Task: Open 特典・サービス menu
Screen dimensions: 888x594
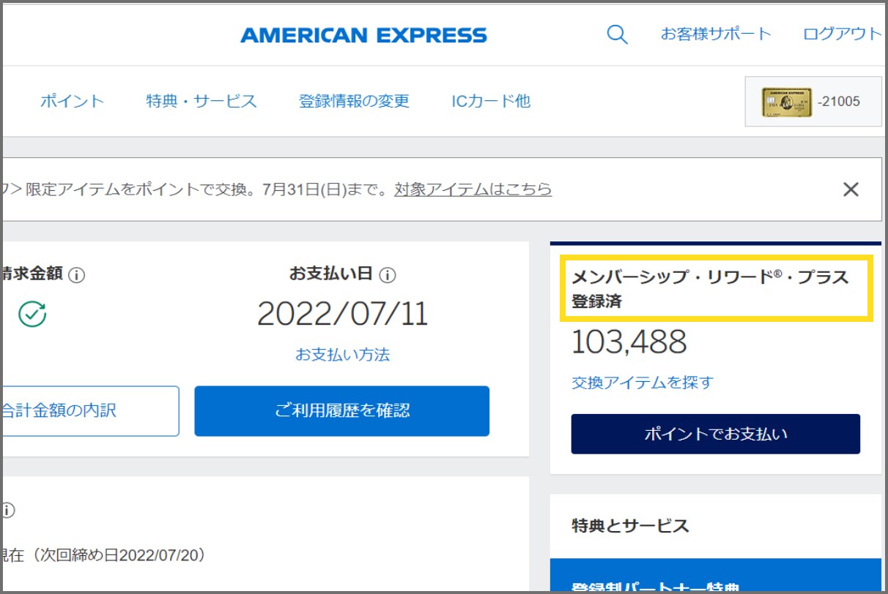Action: 201,101
